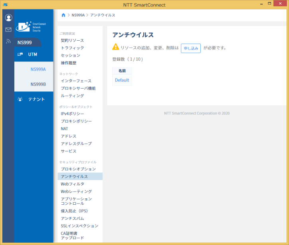Click the ポリシー&オブジェクト section label
This screenshot has width=289, height=245.
[76, 107]
